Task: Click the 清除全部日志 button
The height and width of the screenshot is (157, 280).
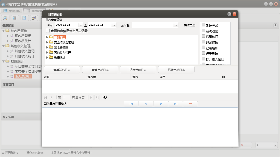Action: pyautogui.click(x=176, y=70)
